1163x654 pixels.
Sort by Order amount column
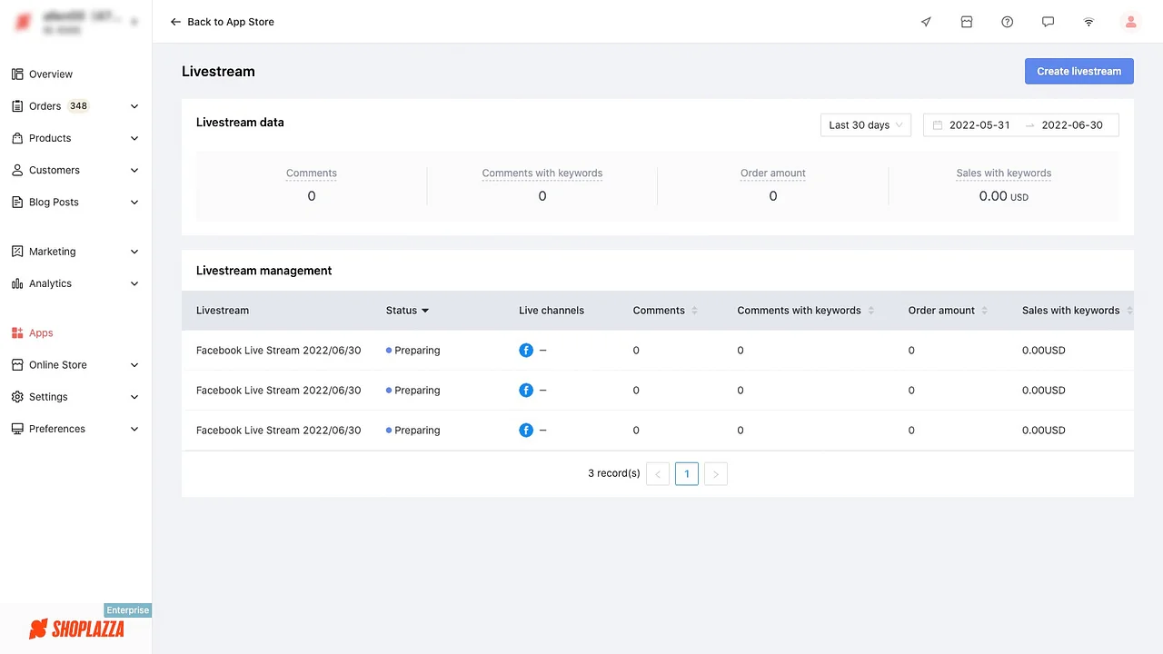pos(984,311)
